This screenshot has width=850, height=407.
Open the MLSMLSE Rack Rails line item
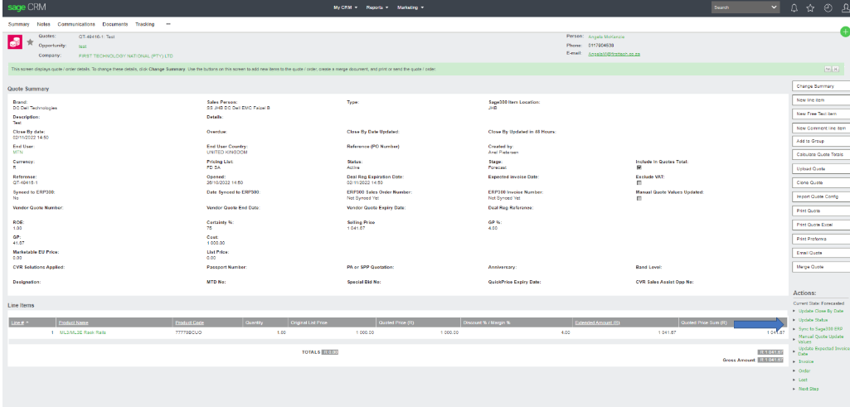(83, 332)
